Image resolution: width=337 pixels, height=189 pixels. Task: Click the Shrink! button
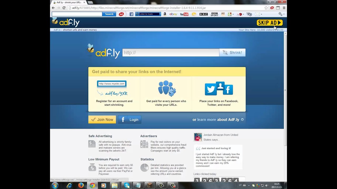232,52
